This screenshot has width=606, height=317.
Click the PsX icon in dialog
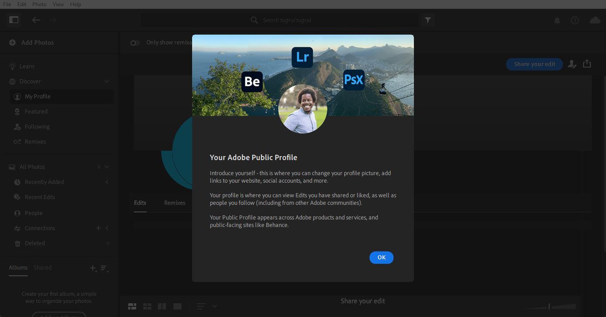coord(354,80)
